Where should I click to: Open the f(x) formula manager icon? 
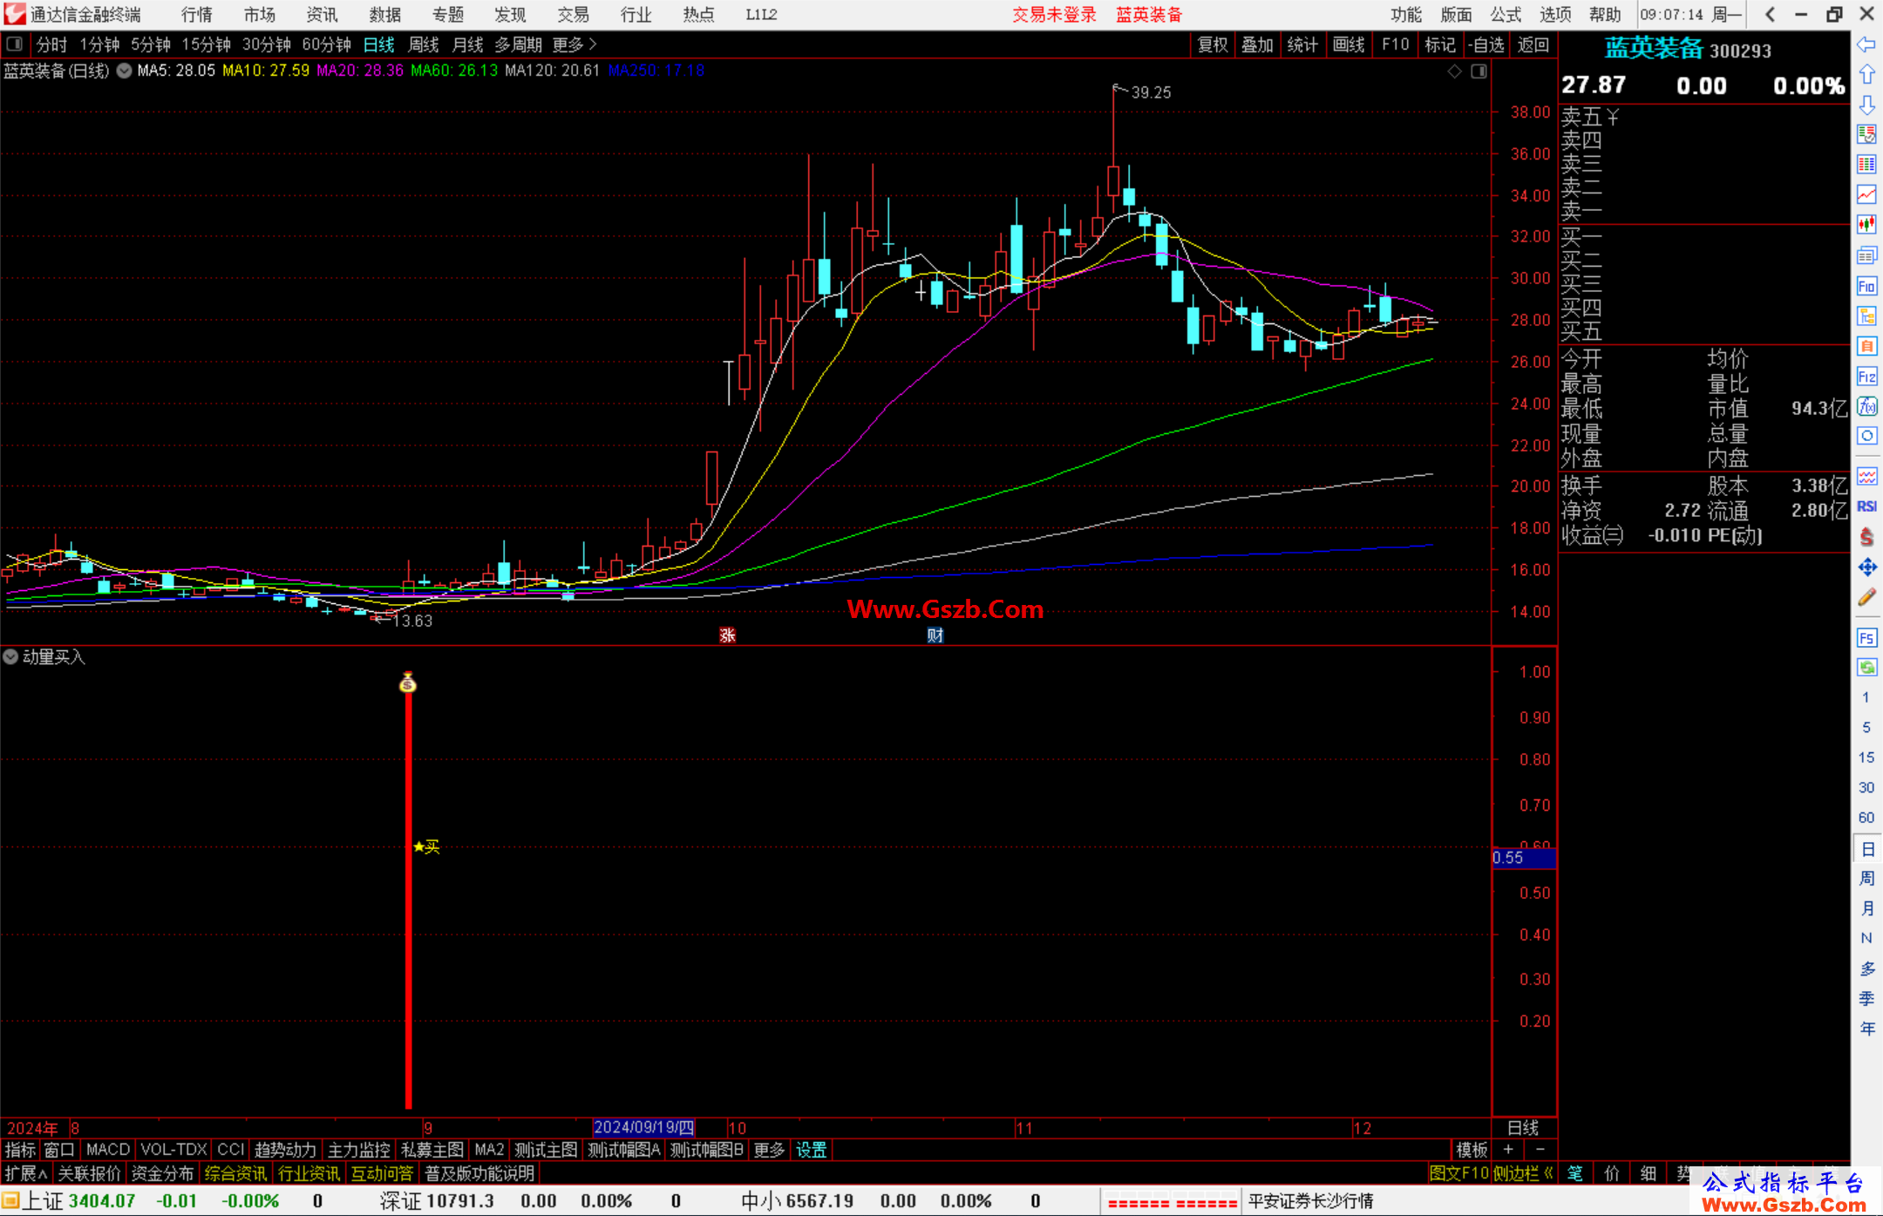click(x=1866, y=406)
